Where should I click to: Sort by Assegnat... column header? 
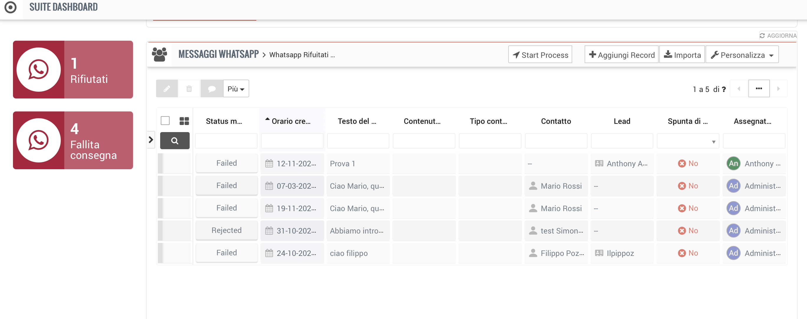[752, 121]
